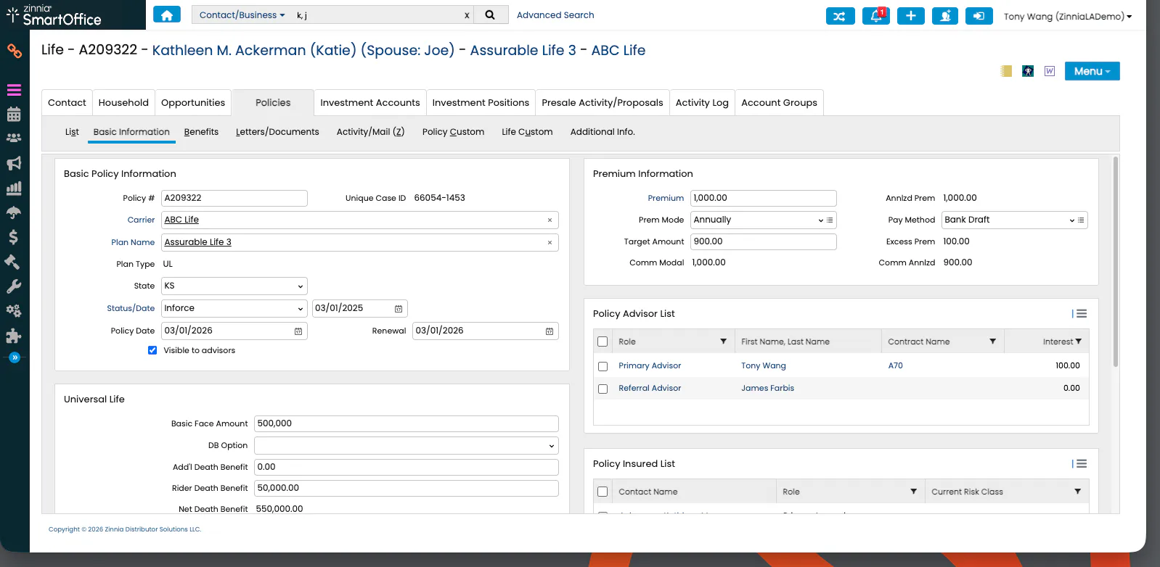1160x567 pixels.
Task: Open the Status dropdown showing Inforce
Action: (x=234, y=308)
